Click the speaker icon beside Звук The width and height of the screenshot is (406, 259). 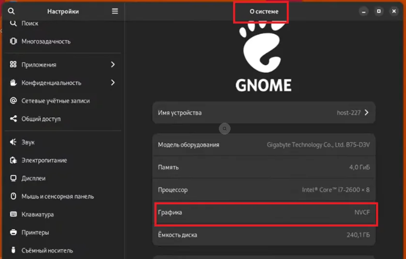point(13,142)
